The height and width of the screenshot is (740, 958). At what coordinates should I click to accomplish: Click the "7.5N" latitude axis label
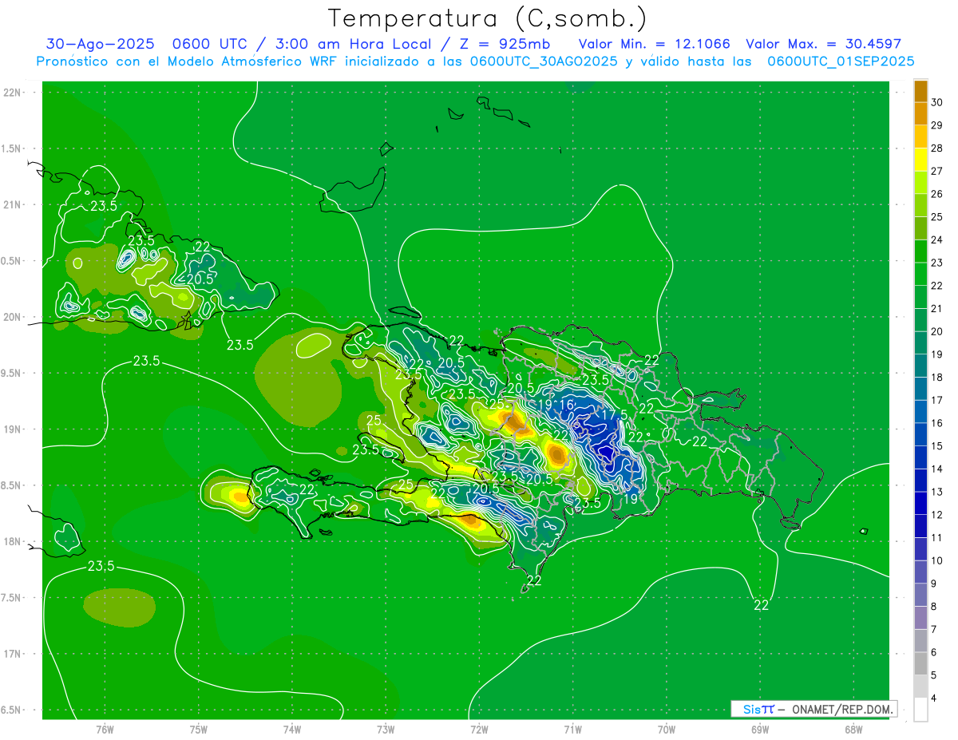coord(12,598)
